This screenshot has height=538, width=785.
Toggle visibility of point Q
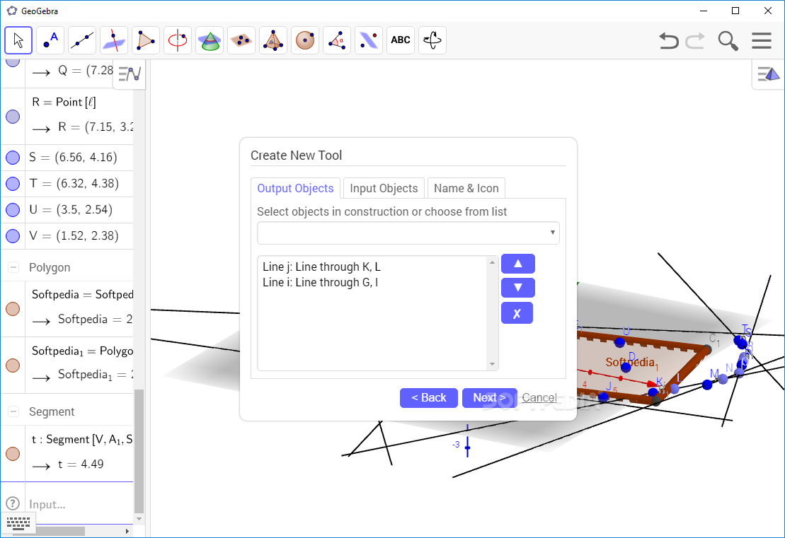point(13,62)
